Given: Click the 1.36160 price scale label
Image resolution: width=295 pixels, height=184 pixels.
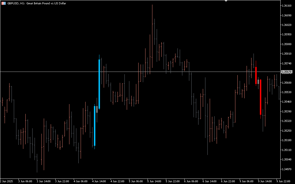Looking at the screenshot, I should (287, 5).
